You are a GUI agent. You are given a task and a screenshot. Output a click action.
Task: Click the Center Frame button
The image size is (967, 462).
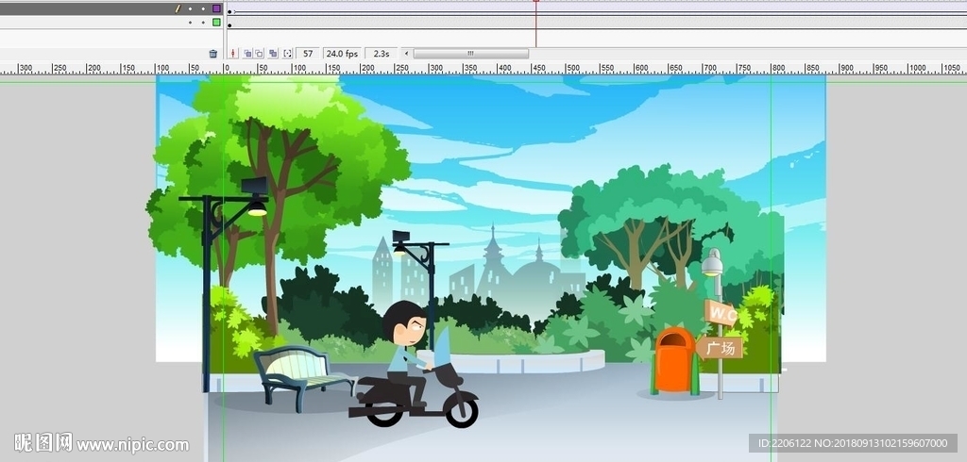pos(233,54)
